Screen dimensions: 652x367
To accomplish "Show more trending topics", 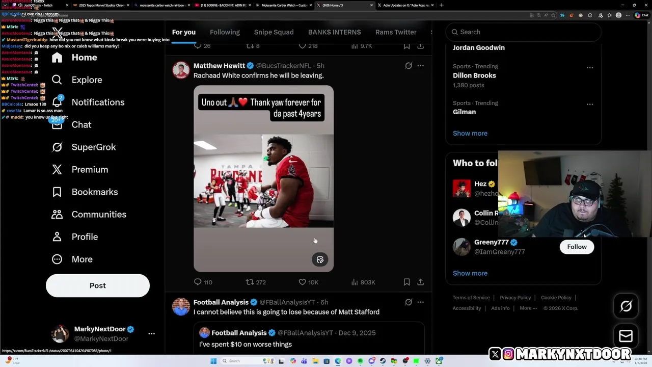I will click(470, 134).
